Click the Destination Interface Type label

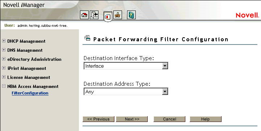tap(119, 58)
